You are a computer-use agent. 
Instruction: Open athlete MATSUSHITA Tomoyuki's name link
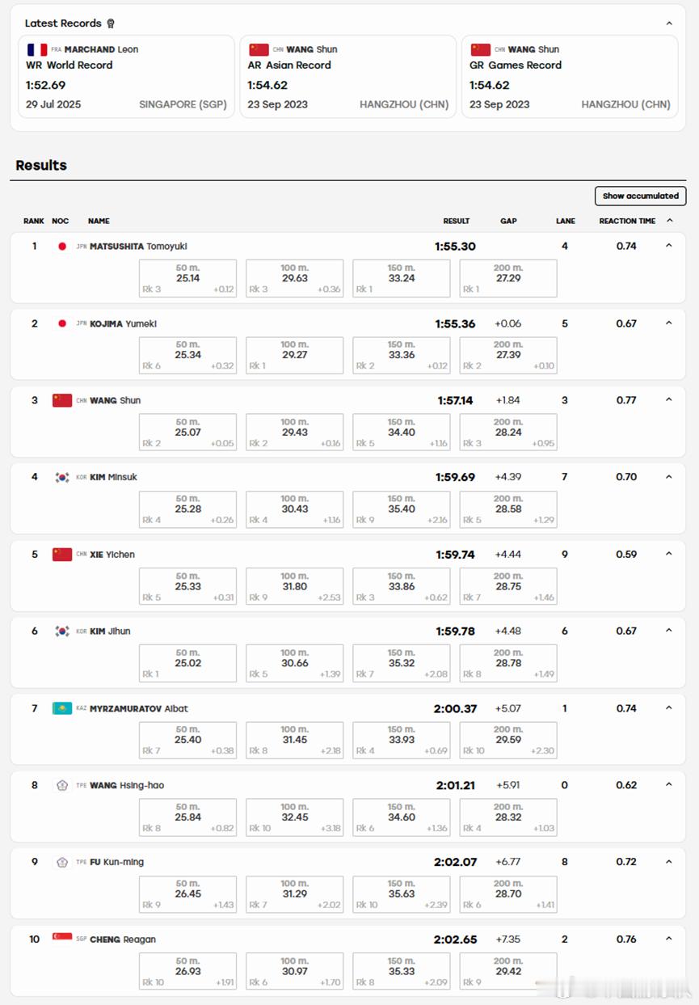click(138, 247)
